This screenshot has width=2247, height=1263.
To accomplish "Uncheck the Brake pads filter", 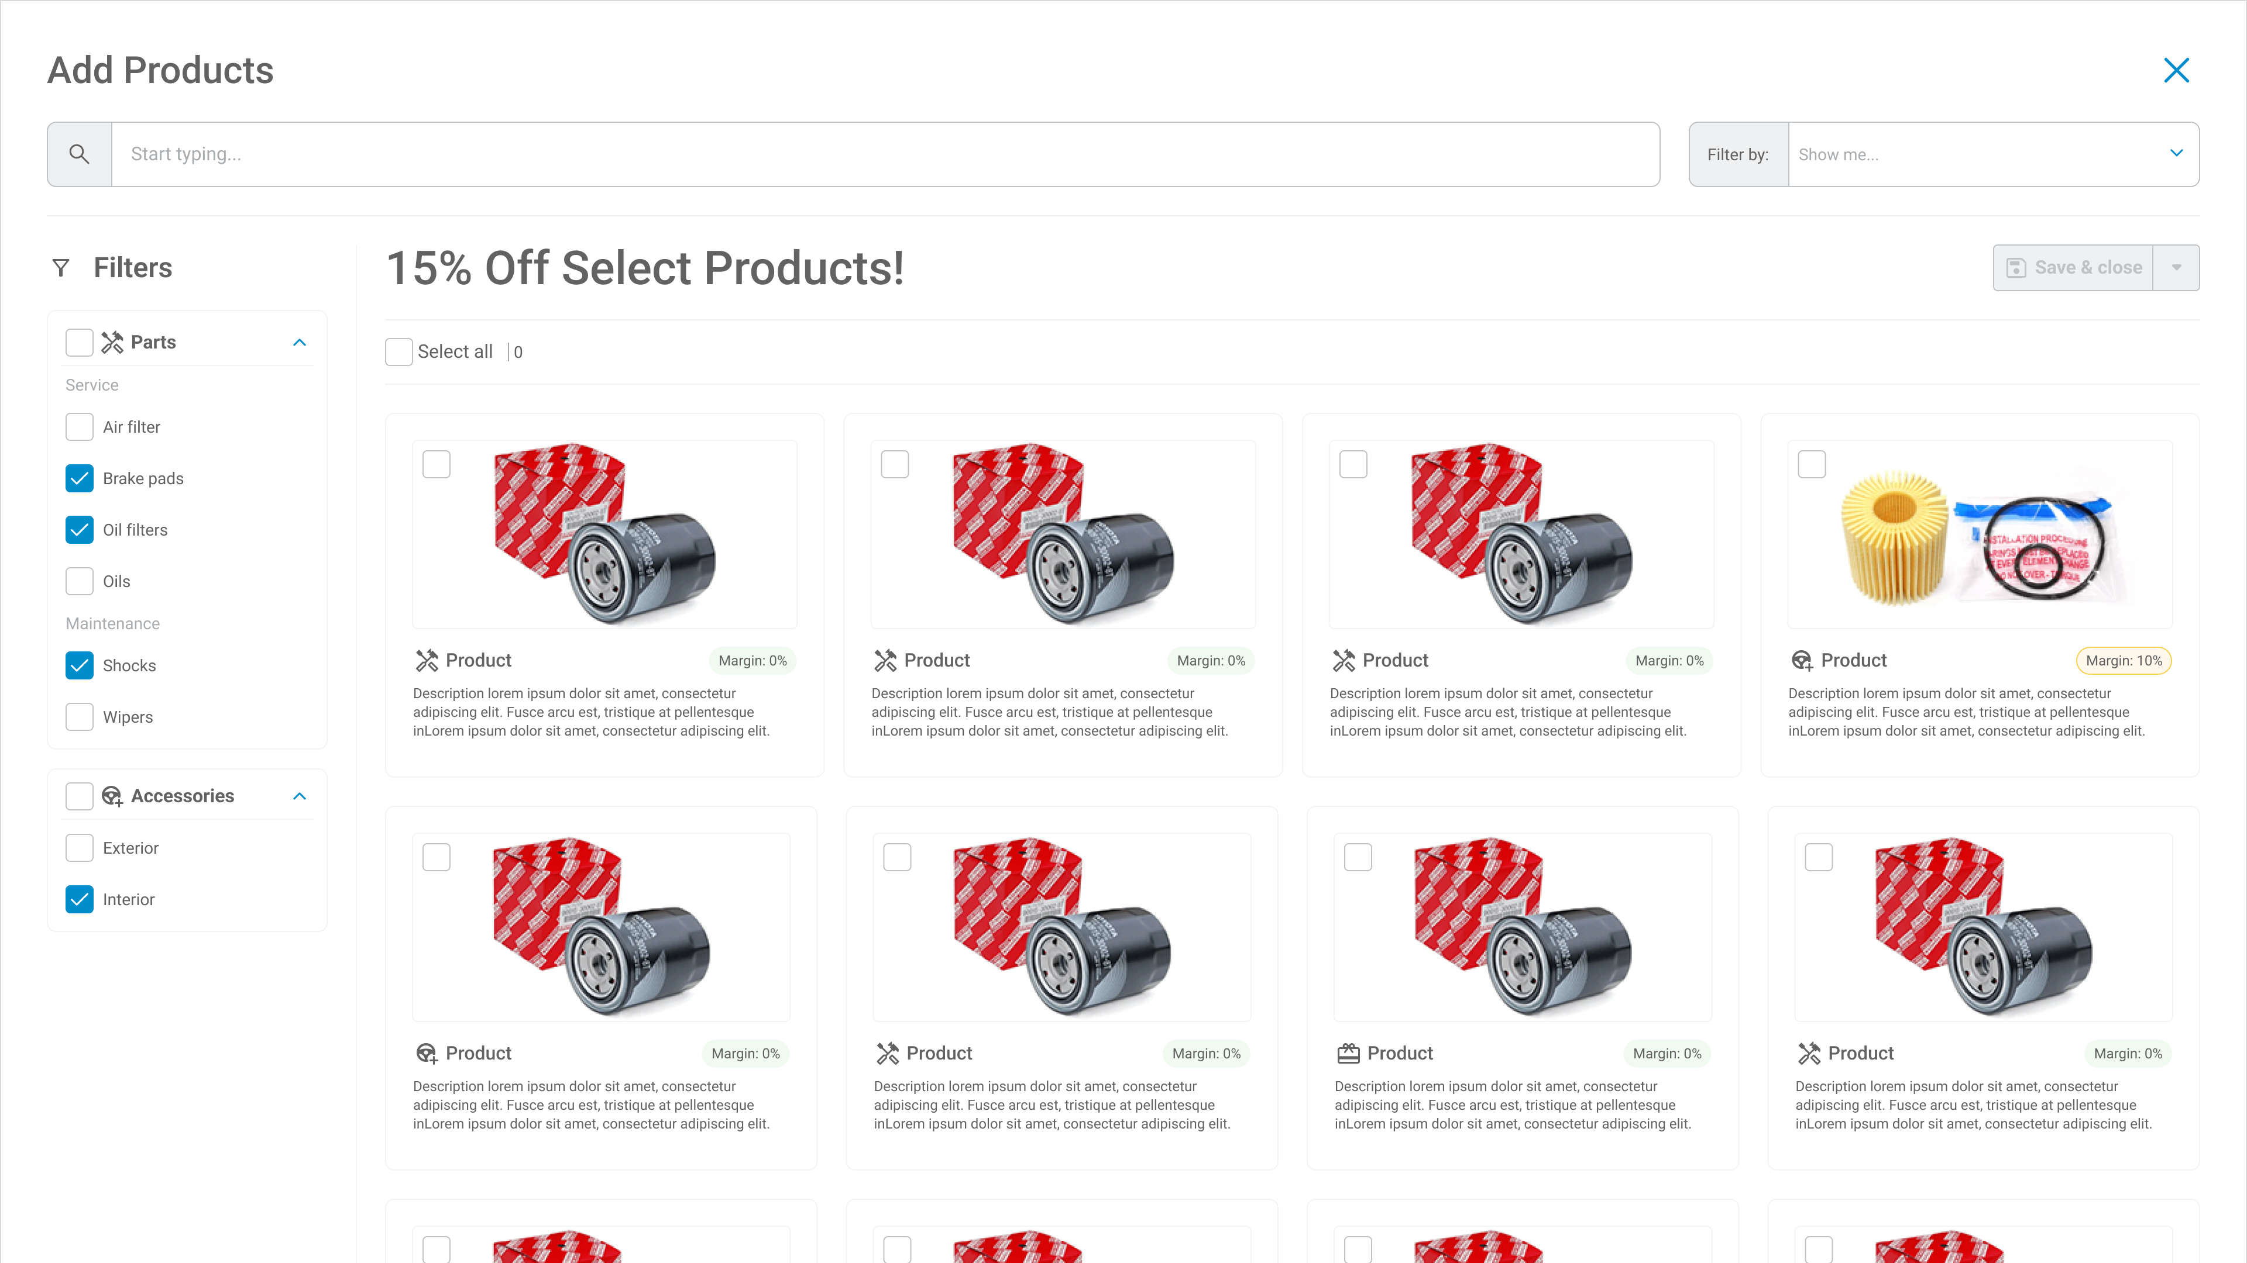I will [80, 478].
